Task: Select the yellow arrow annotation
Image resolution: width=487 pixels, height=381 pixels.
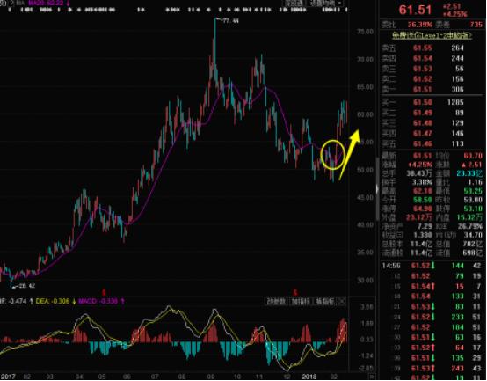Action: (x=349, y=154)
